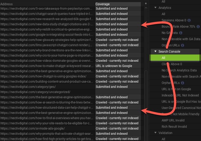This screenshot has width=201, height=141.
Task: Open info icon beside No GA Data
Action: pos(181,33)
